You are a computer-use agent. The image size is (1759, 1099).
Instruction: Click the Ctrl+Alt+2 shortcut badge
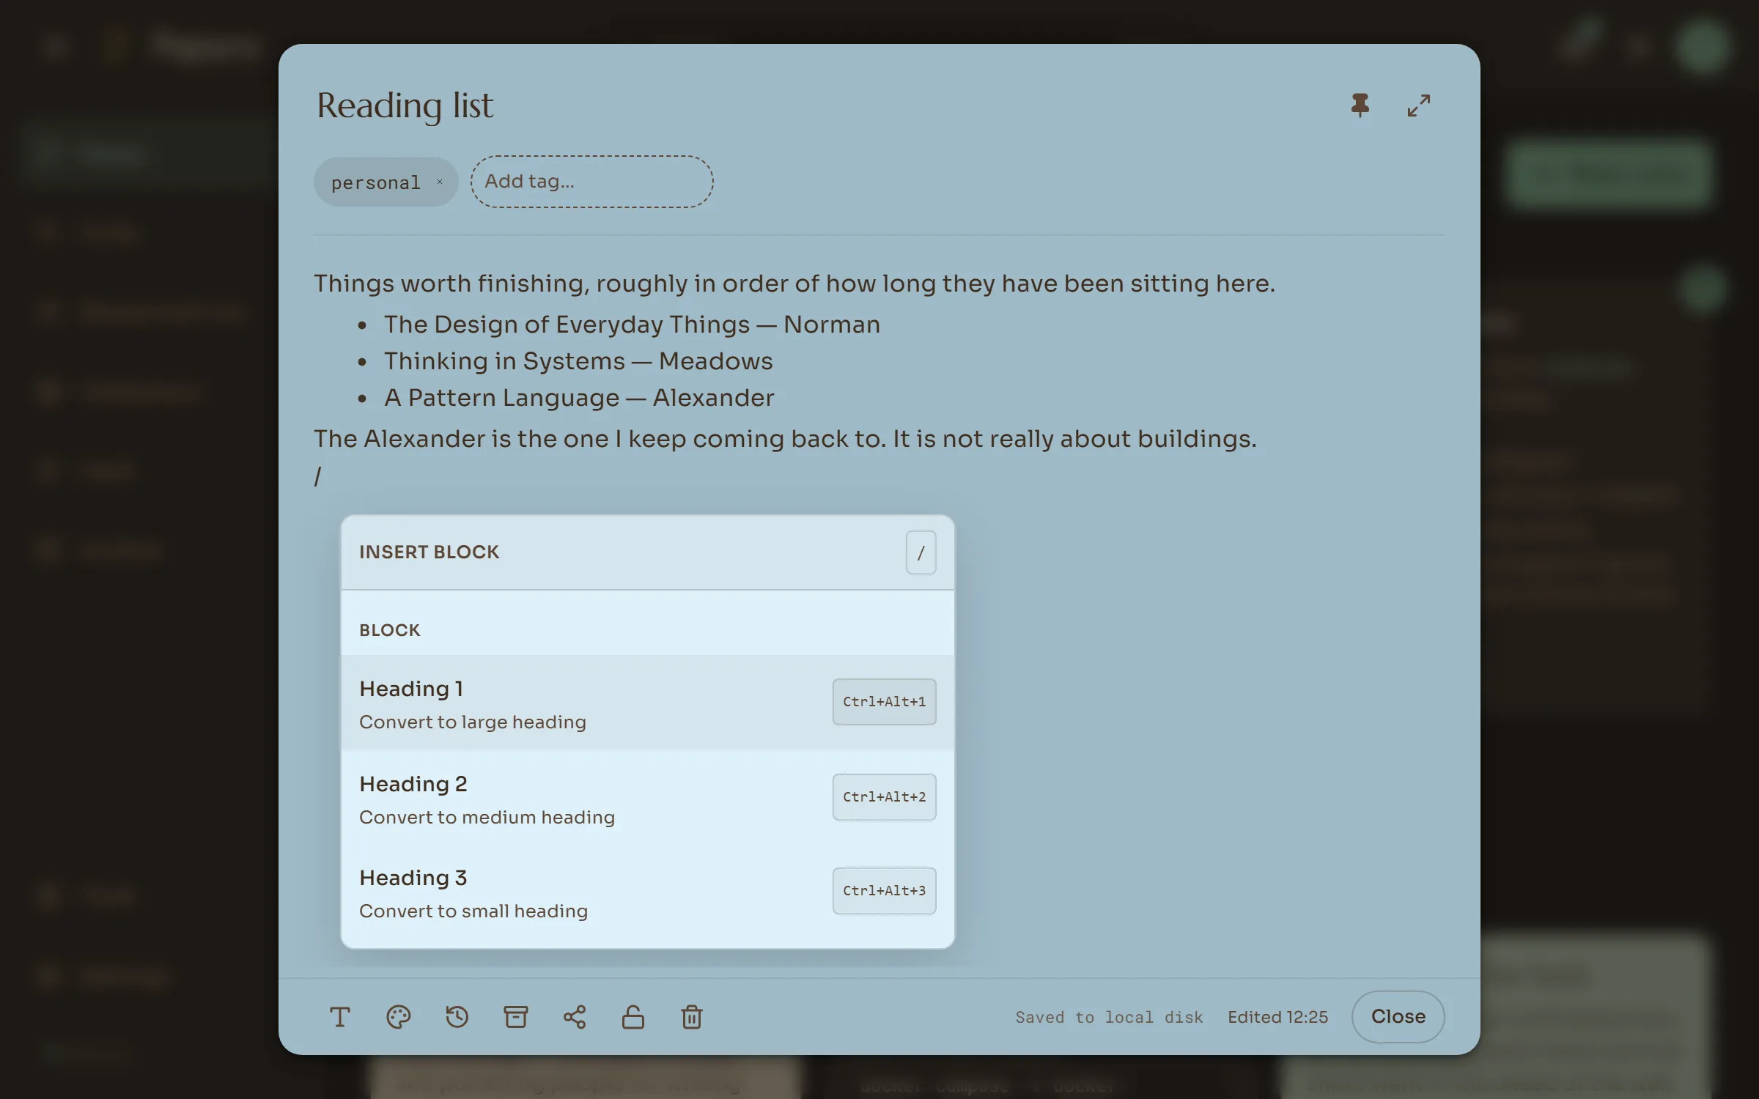[884, 797]
